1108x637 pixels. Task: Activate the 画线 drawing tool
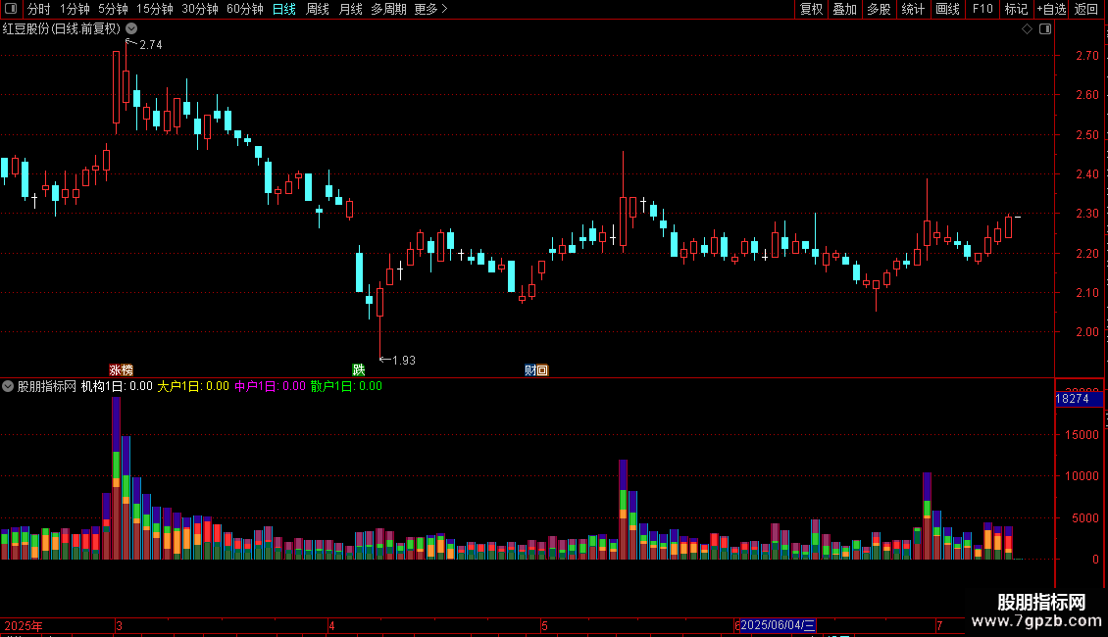(947, 9)
